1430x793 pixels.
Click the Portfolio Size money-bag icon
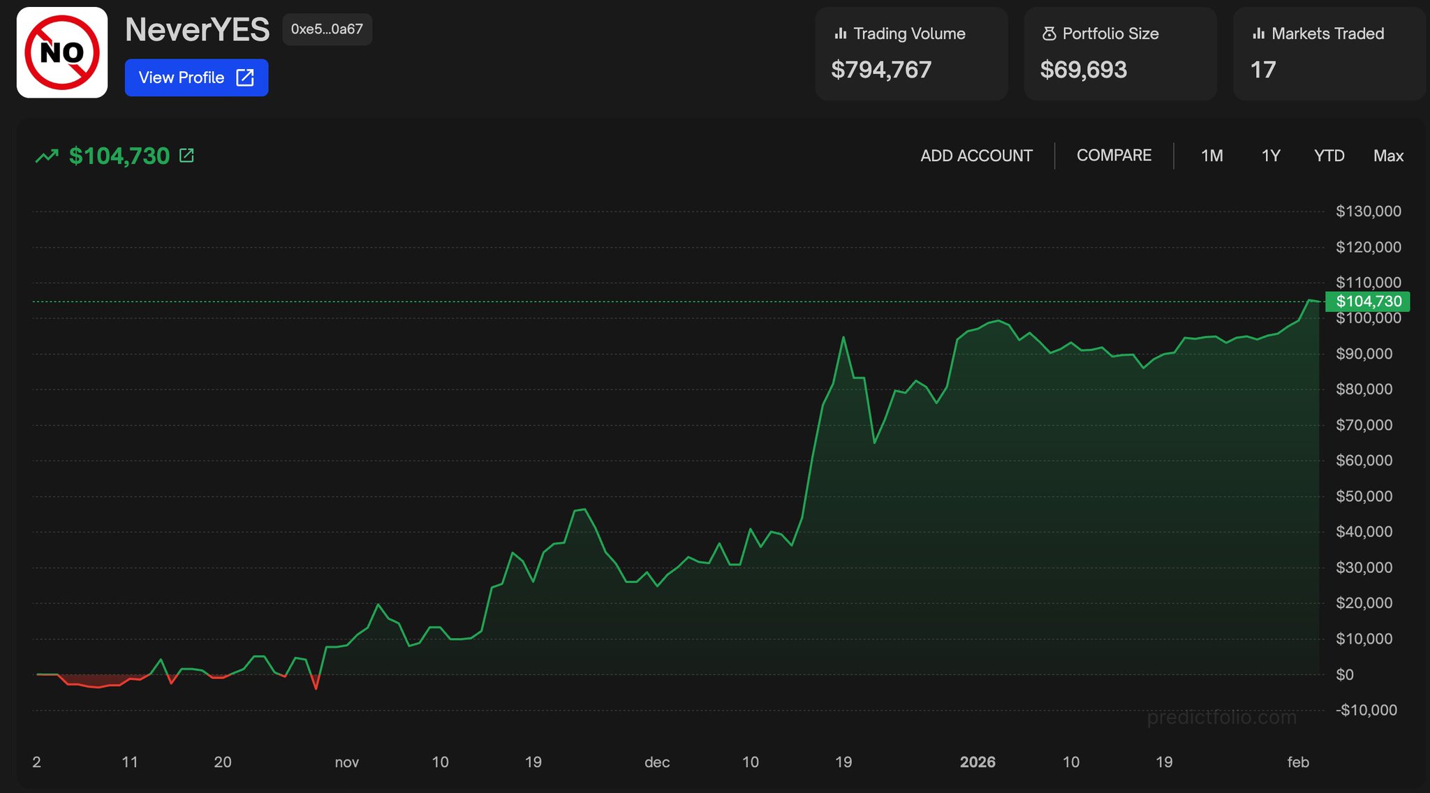tap(1049, 34)
